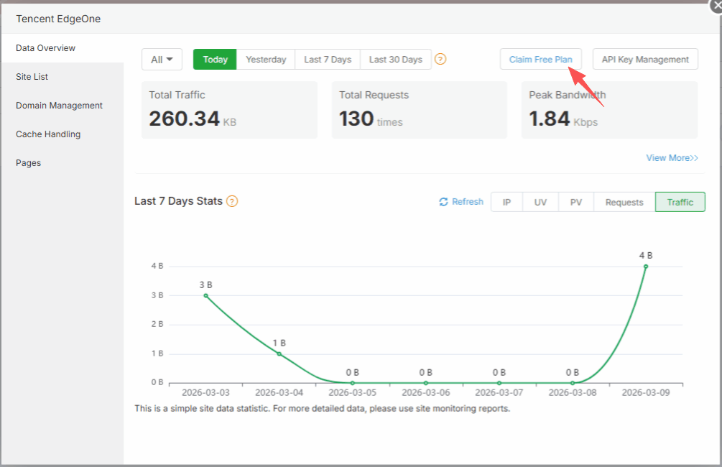This screenshot has width=722, height=467.
Task: Click the Total Traffic 260.34 value
Action: (184, 119)
